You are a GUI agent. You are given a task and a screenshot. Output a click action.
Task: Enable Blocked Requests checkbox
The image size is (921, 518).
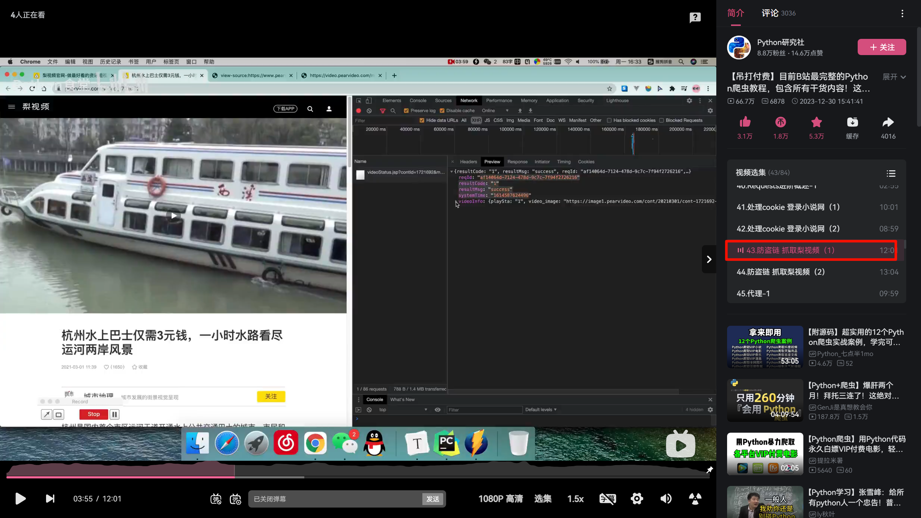pos(661,121)
